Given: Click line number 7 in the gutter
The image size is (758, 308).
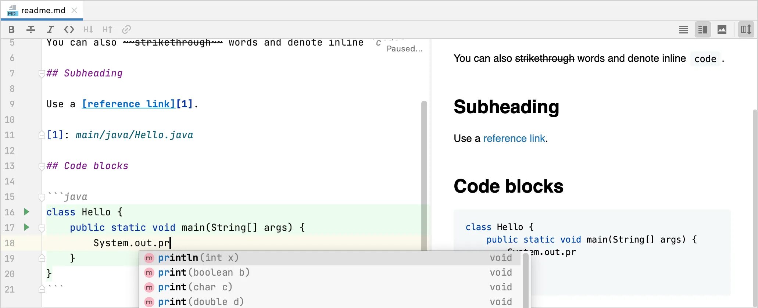Looking at the screenshot, I should [x=12, y=73].
